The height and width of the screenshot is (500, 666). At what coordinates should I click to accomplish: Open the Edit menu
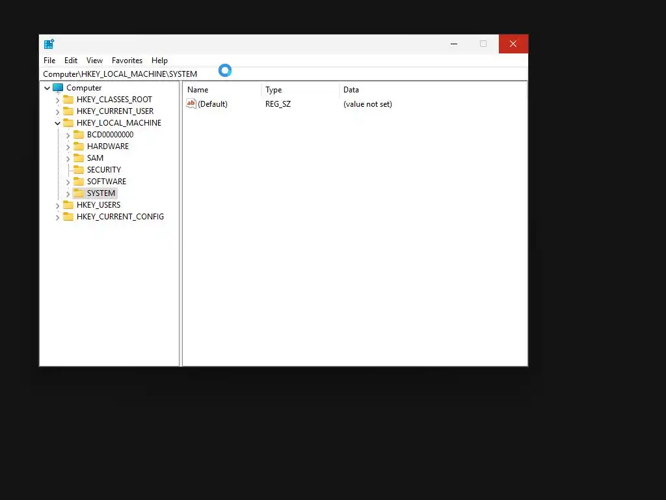click(70, 61)
